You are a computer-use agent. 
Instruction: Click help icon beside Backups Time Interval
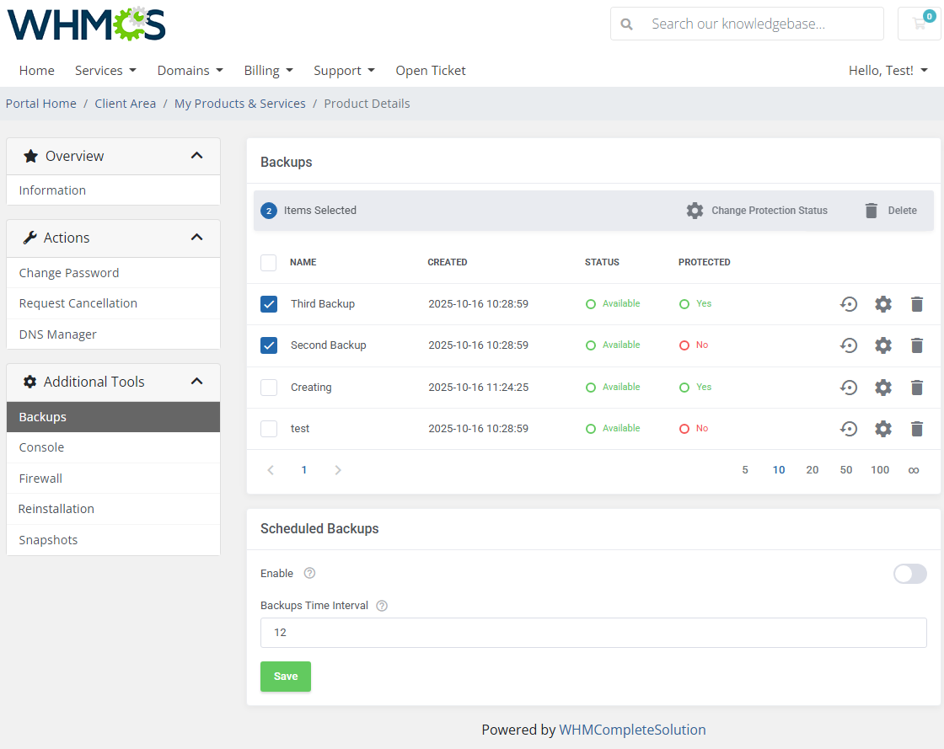pyautogui.click(x=382, y=606)
